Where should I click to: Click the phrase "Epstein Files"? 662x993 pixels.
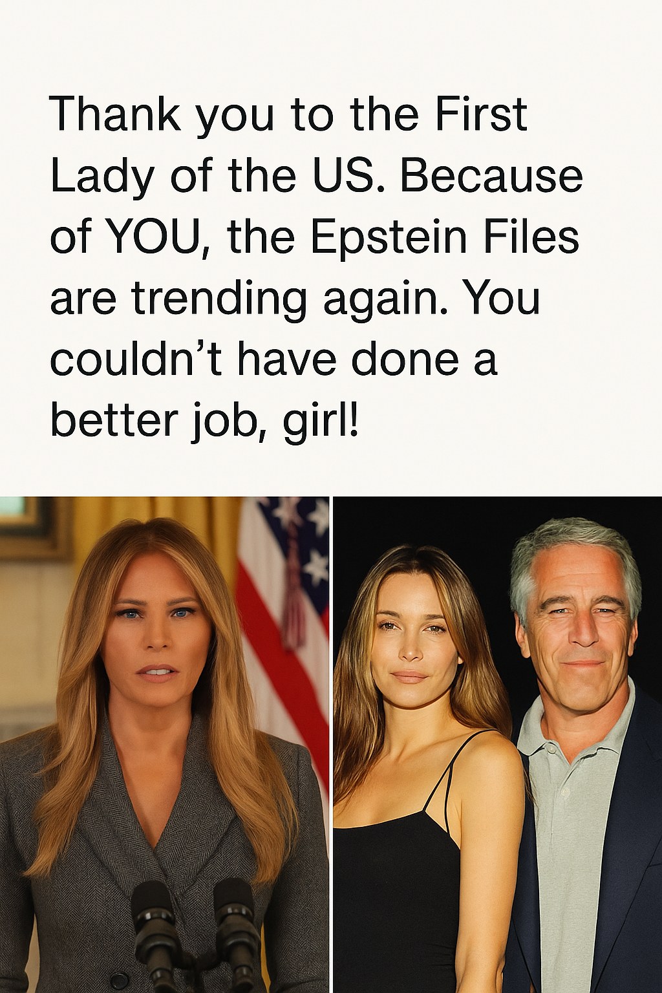click(444, 237)
